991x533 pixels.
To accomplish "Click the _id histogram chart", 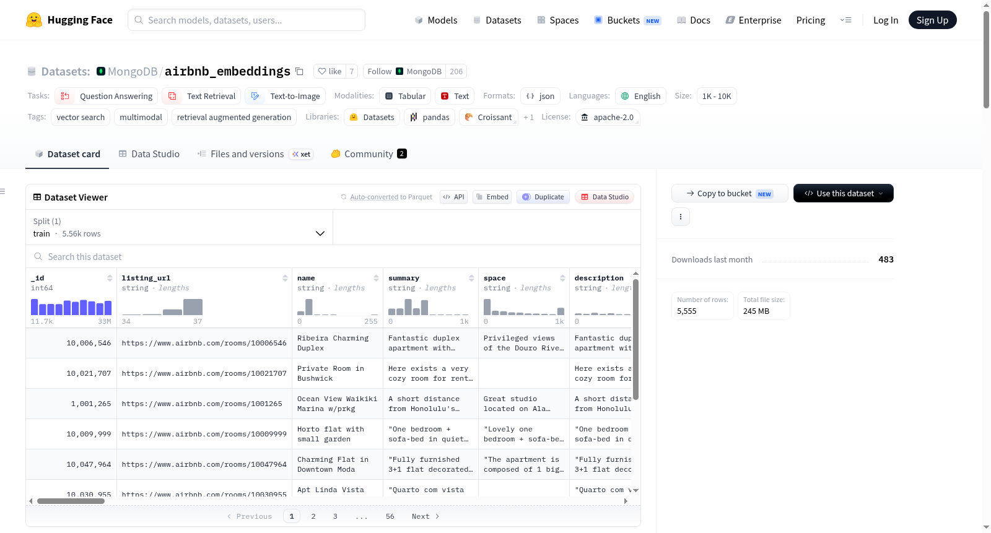I will (71, 307).
